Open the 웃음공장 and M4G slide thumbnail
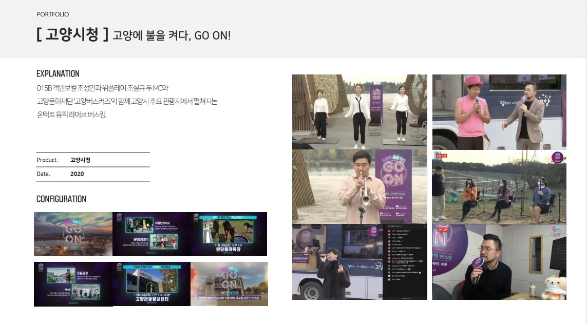 pyautogui.click(x=73, y=284)
